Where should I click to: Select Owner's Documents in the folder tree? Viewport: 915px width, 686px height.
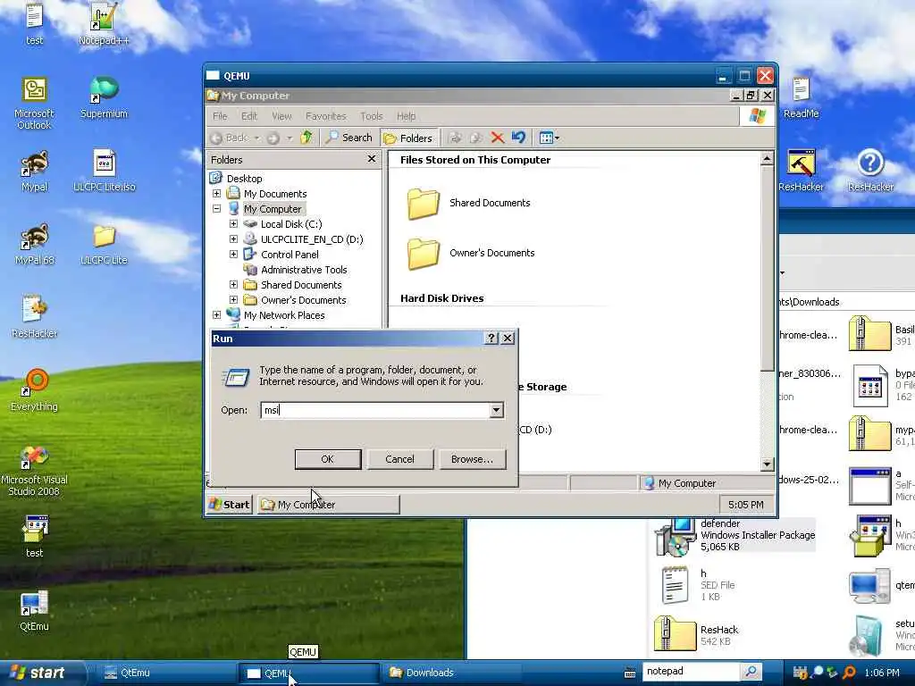pos(304,300)
